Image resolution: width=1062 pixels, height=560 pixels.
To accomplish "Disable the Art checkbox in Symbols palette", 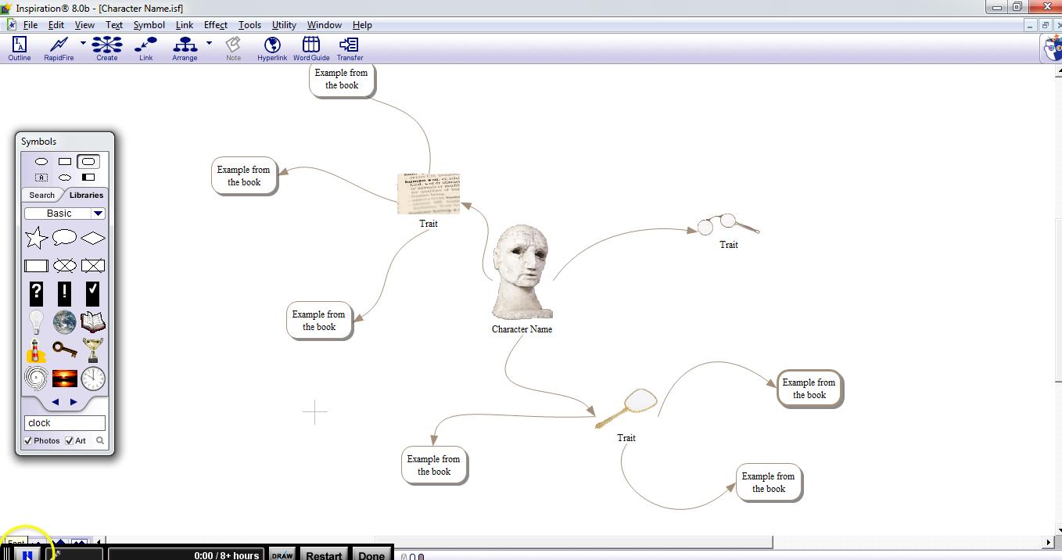I will pyautogui.click(x=68, y=440).
